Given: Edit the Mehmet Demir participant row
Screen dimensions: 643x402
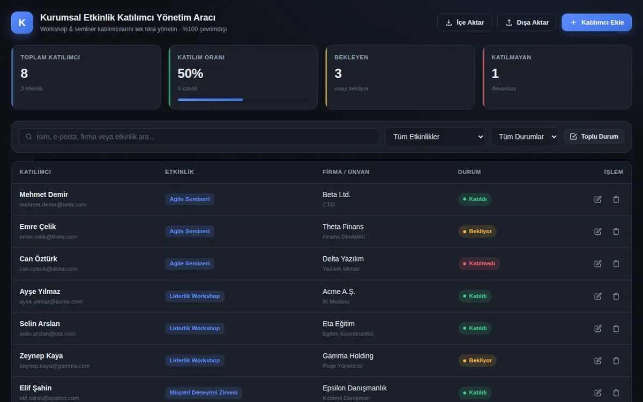Looking at the screenshot, I should click(598, 199).
